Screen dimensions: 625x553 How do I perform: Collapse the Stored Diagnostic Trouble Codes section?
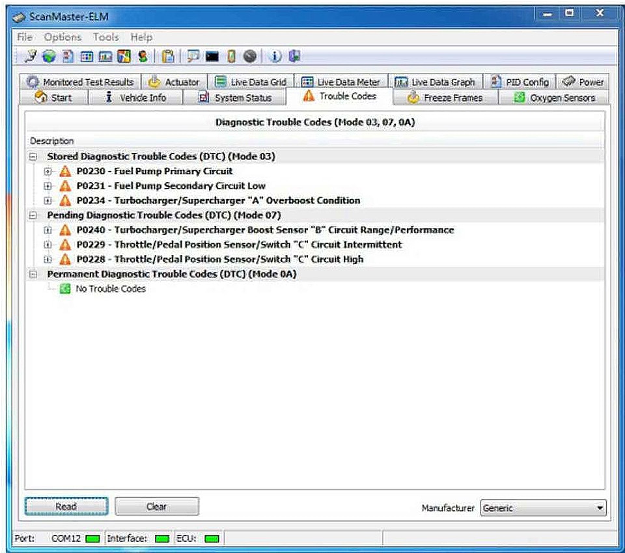coord(33,157)
